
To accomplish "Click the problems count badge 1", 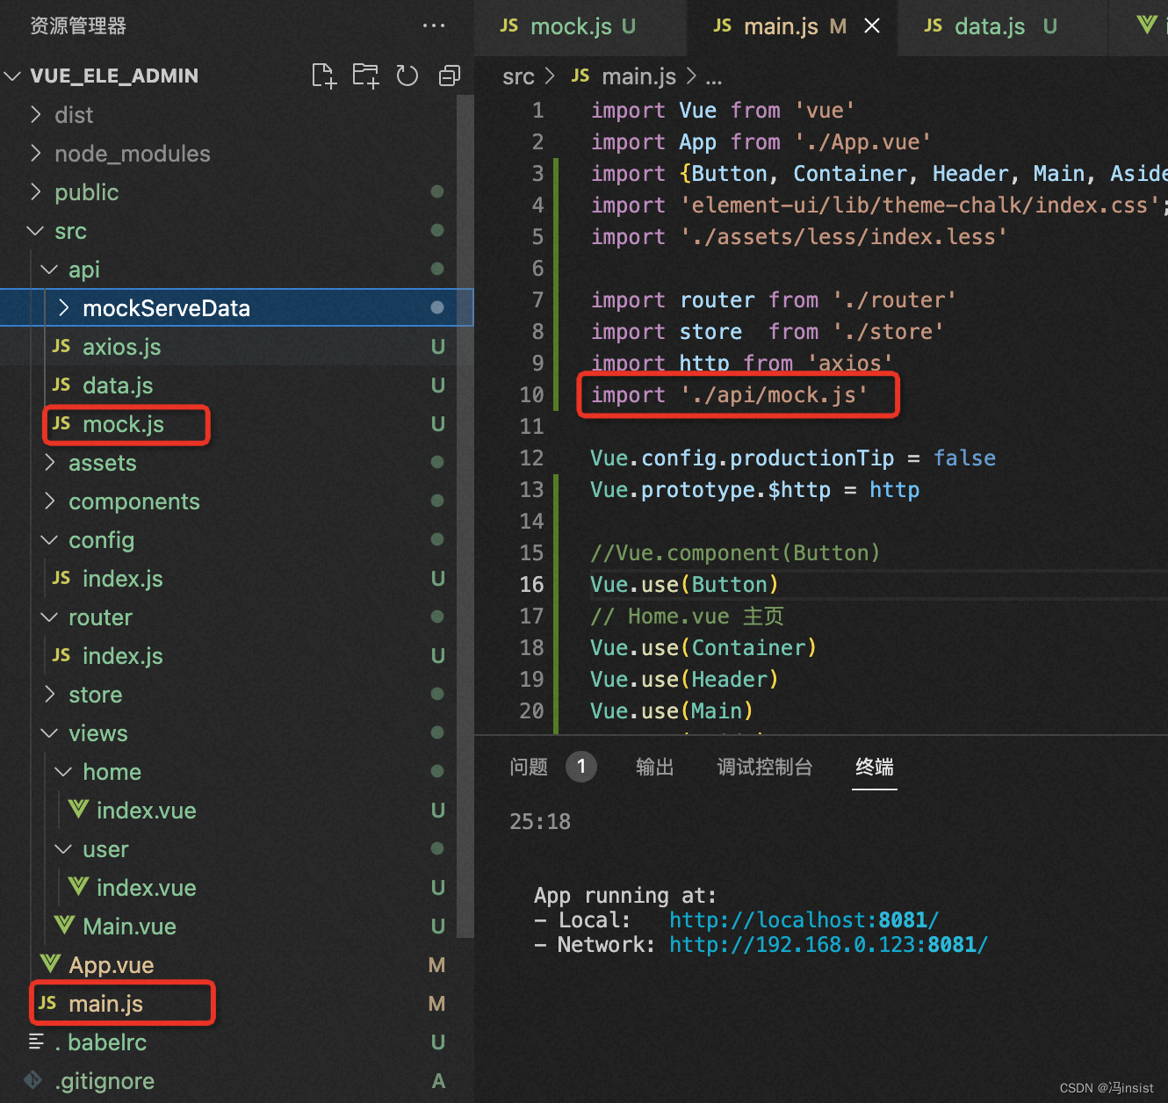I will (581, 767).
